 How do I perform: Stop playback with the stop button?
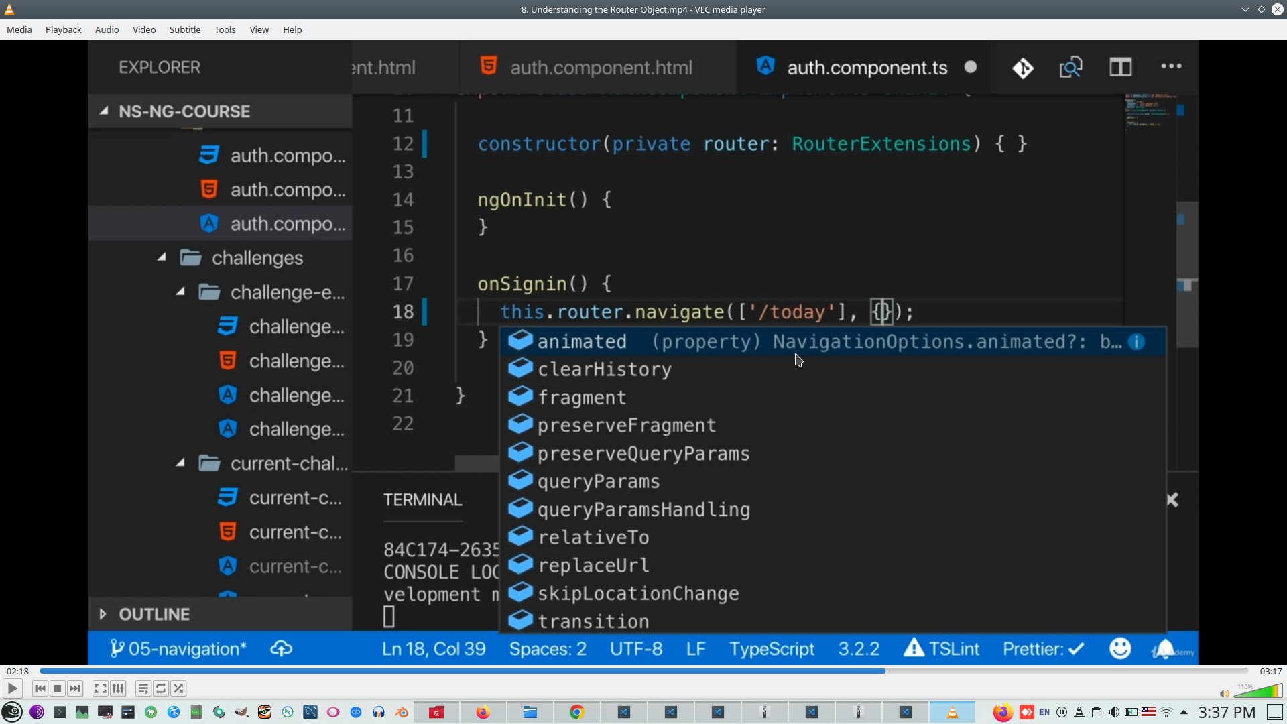[58, 688]
